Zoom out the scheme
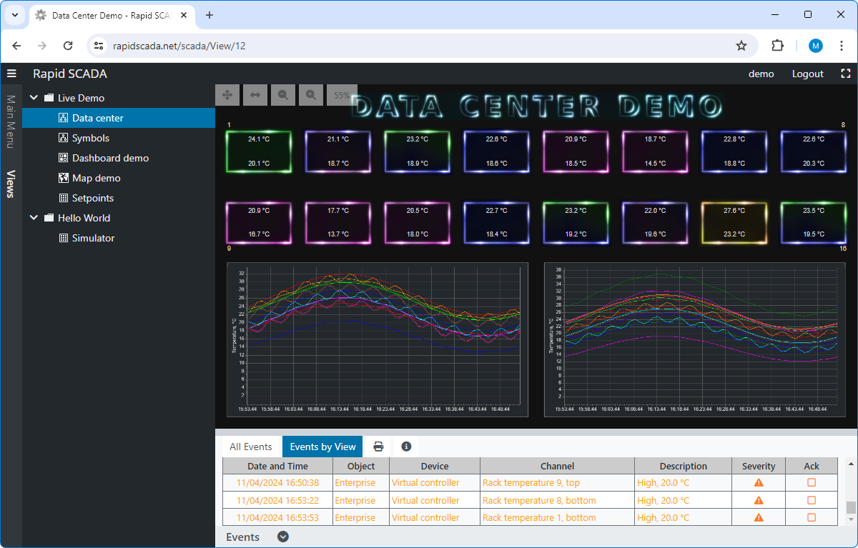 [283, 94]
